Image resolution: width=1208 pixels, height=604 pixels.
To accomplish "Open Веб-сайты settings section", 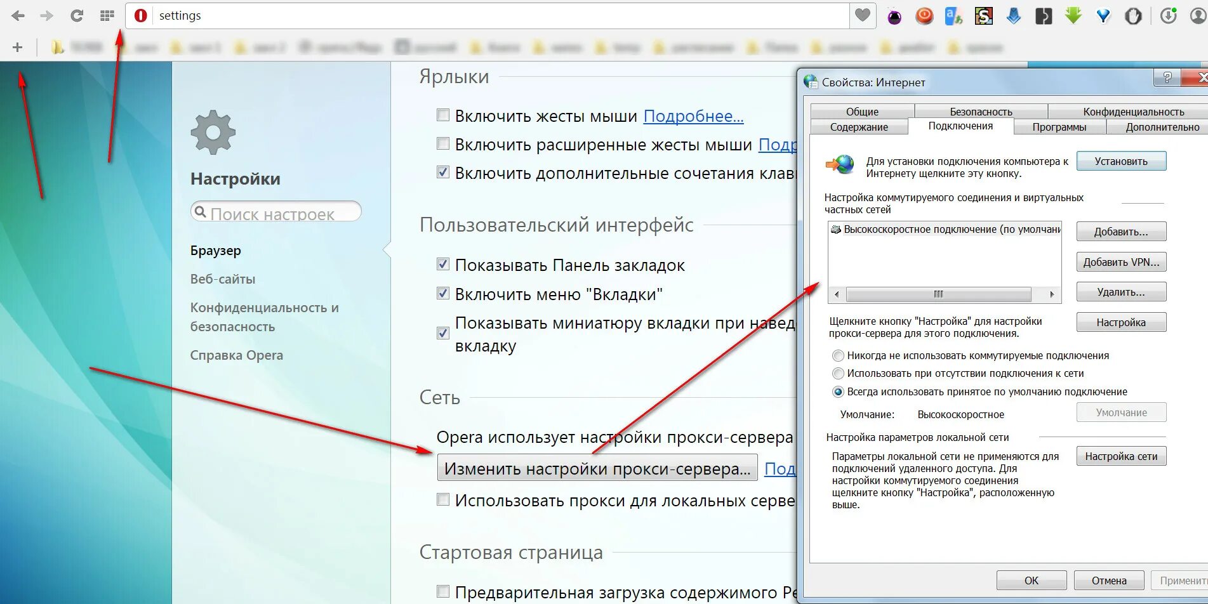I will point(223,279).
